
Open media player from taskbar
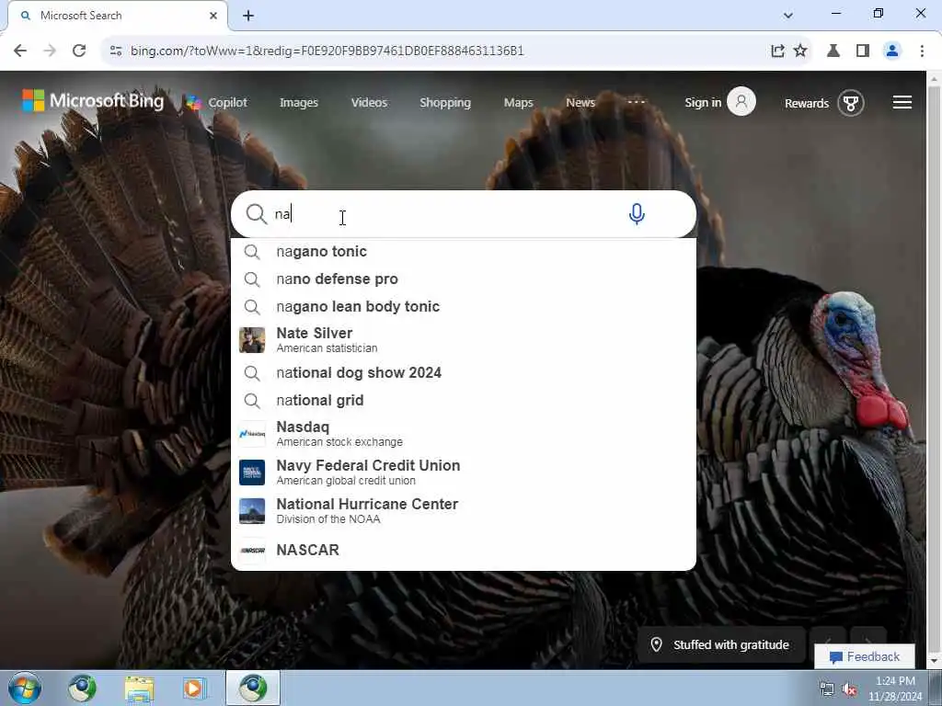click(194, 688)
